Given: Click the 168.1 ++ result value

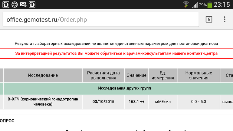Looking at the screenshot, I should pos(136,102).
